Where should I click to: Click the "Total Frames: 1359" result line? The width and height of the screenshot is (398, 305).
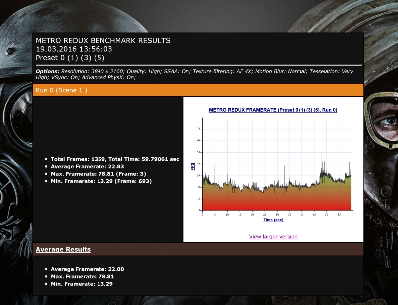(x=115, y=159)
